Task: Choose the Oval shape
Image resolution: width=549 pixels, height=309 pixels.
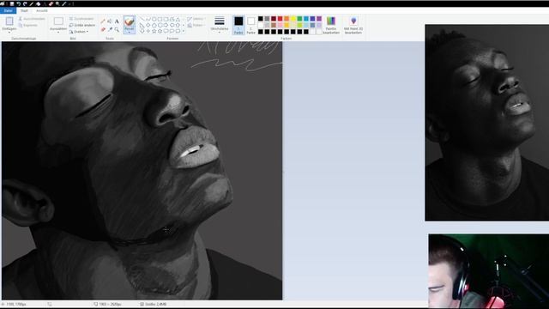Action: point(154,19)
